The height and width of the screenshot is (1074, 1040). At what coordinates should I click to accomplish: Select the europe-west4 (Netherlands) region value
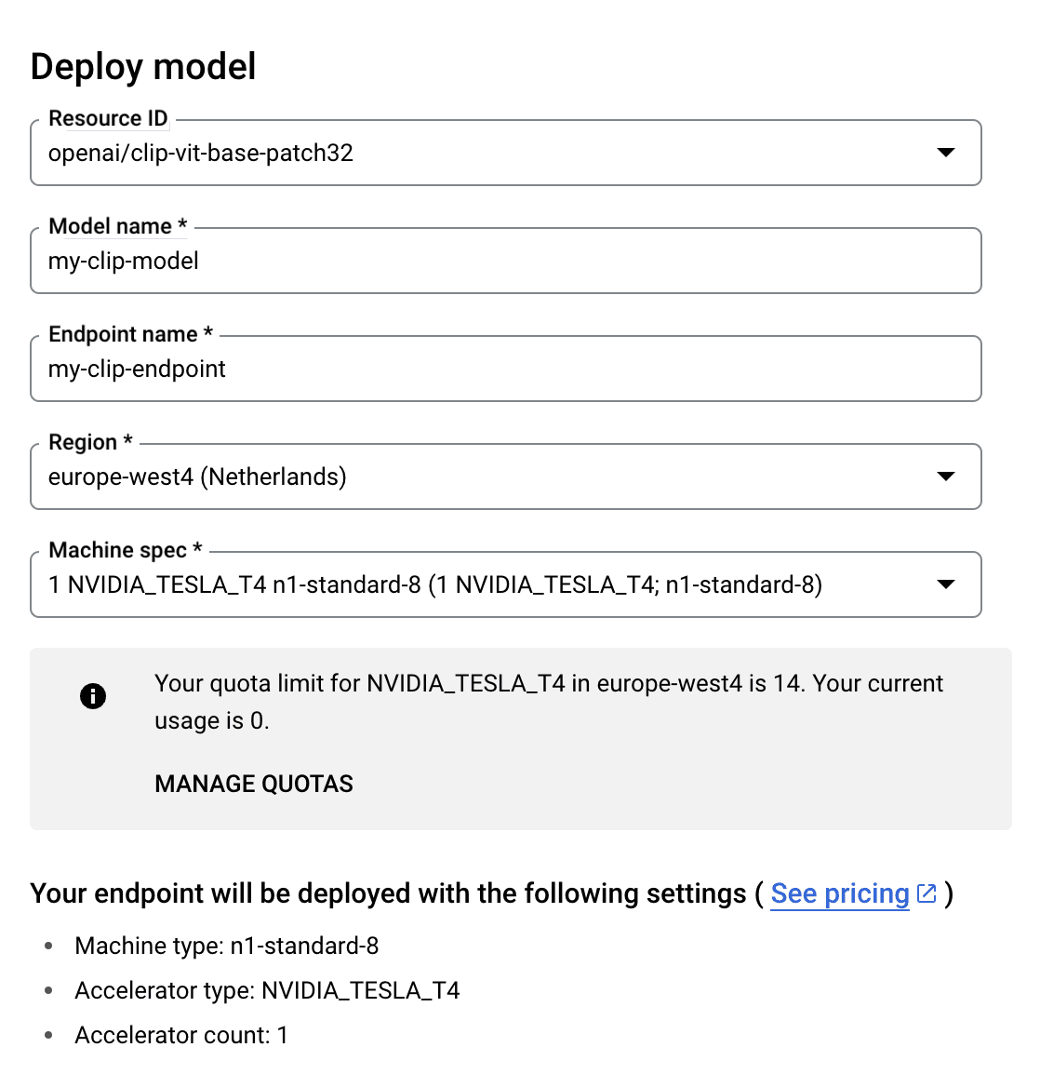pyautogui.click(x=197, y=477)
